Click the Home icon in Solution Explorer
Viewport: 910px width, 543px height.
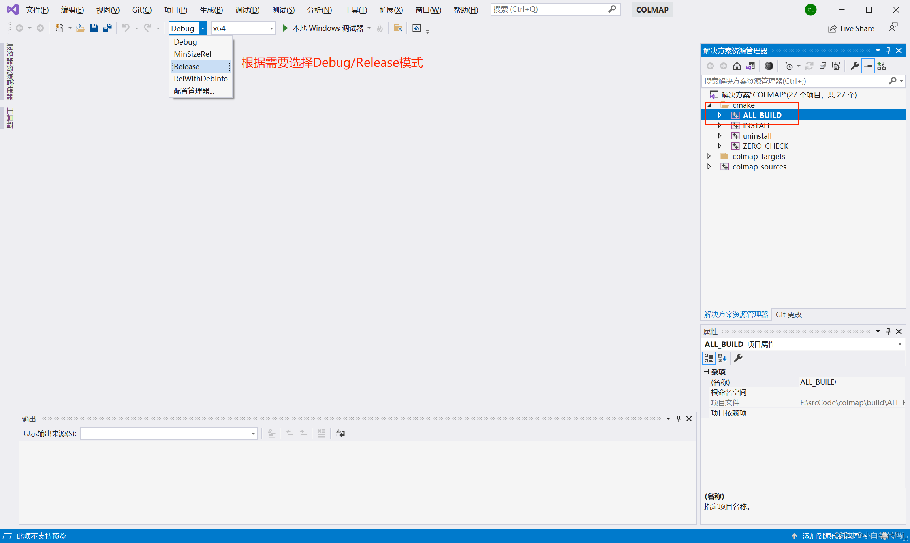pyautogui.click(x=737, y=66)
